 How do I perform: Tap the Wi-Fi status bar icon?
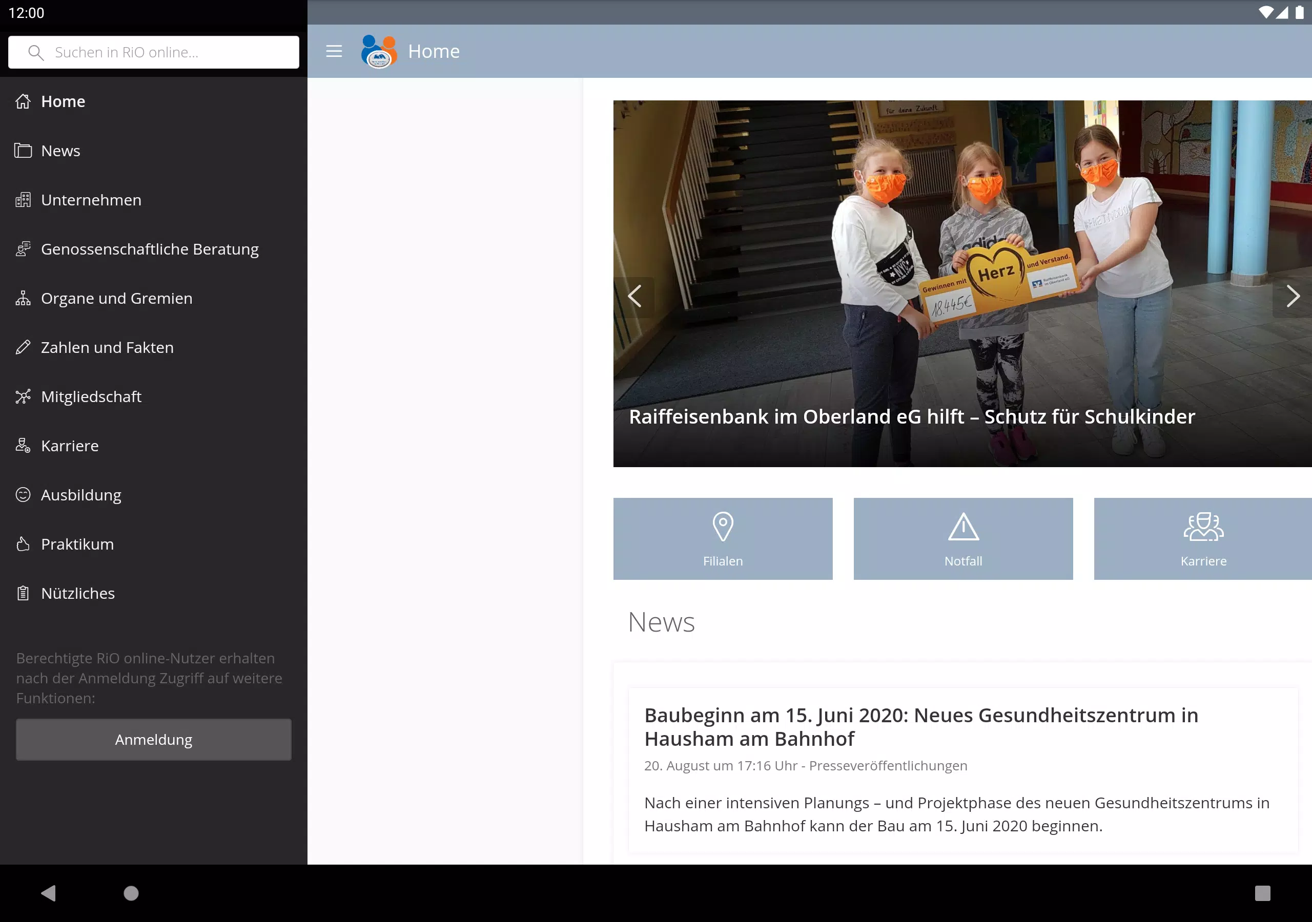[1266, 13]
